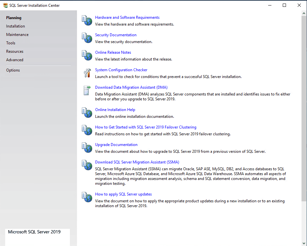Maximize the Installation Center window

(284, 5)
